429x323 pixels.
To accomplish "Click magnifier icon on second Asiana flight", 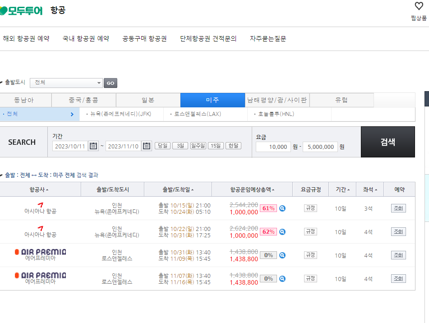I will point(282,231).
